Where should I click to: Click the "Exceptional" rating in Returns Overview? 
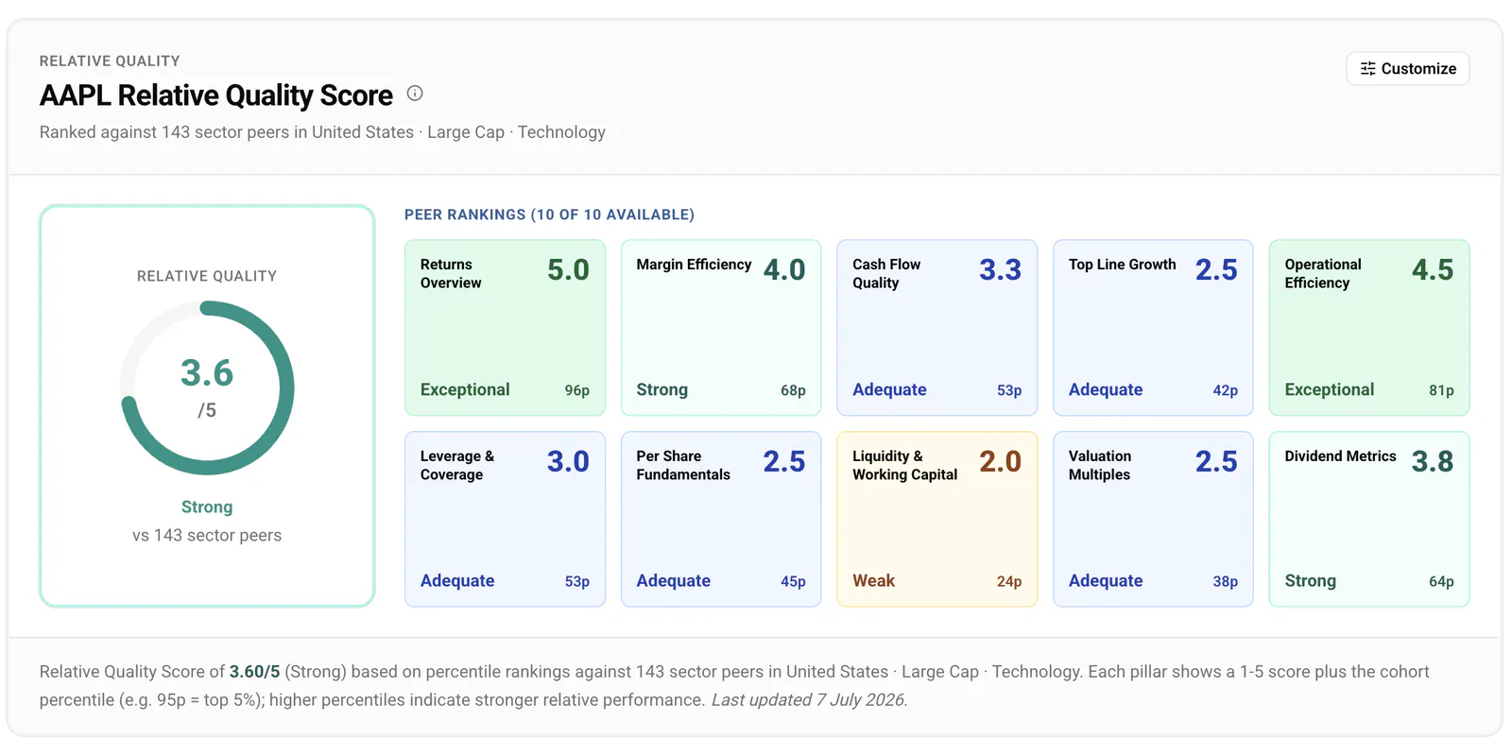pyautogui.click(x=465, y=389)
